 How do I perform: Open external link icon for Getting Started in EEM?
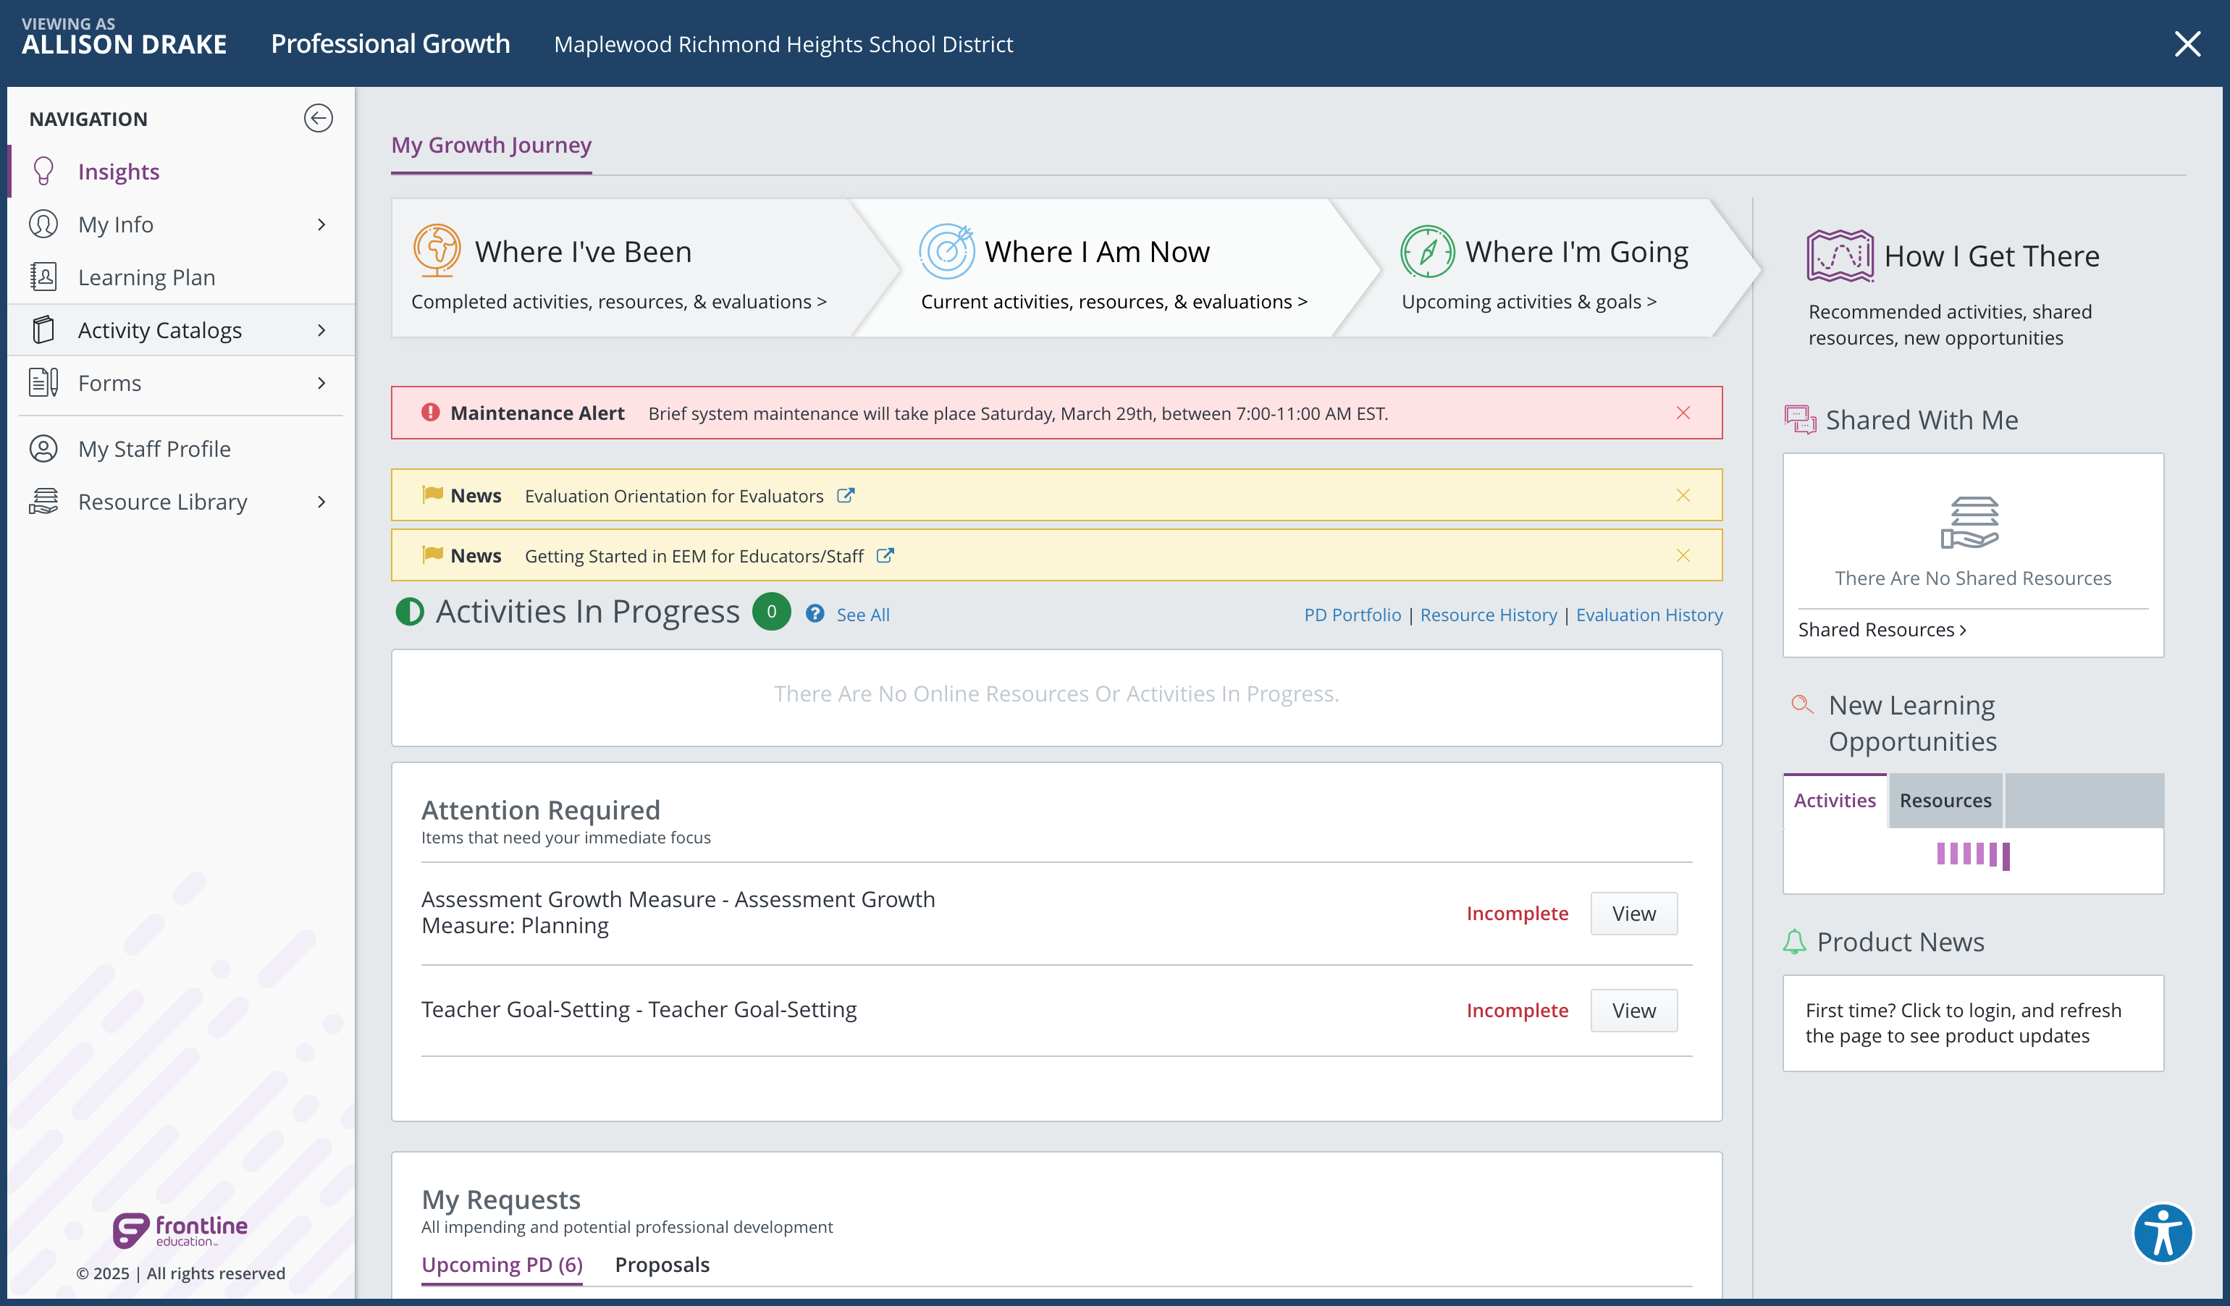point(885,556)
